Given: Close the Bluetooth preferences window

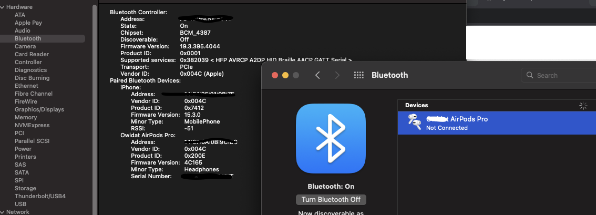Looking at the screenshot, I should (275, 75).
